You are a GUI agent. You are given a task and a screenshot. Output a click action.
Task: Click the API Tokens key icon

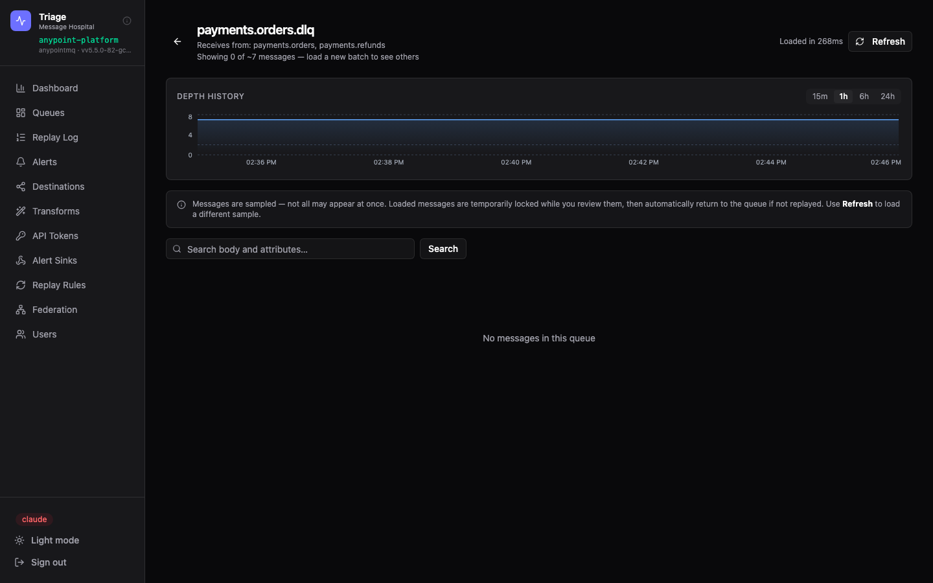[21, 236]
